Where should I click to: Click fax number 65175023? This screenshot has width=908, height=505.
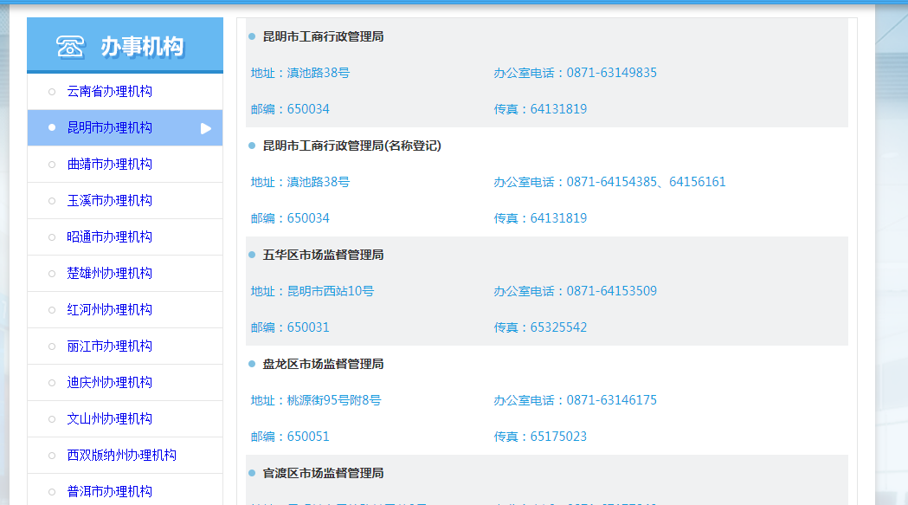pyautogui.click(x=558, y=437)
